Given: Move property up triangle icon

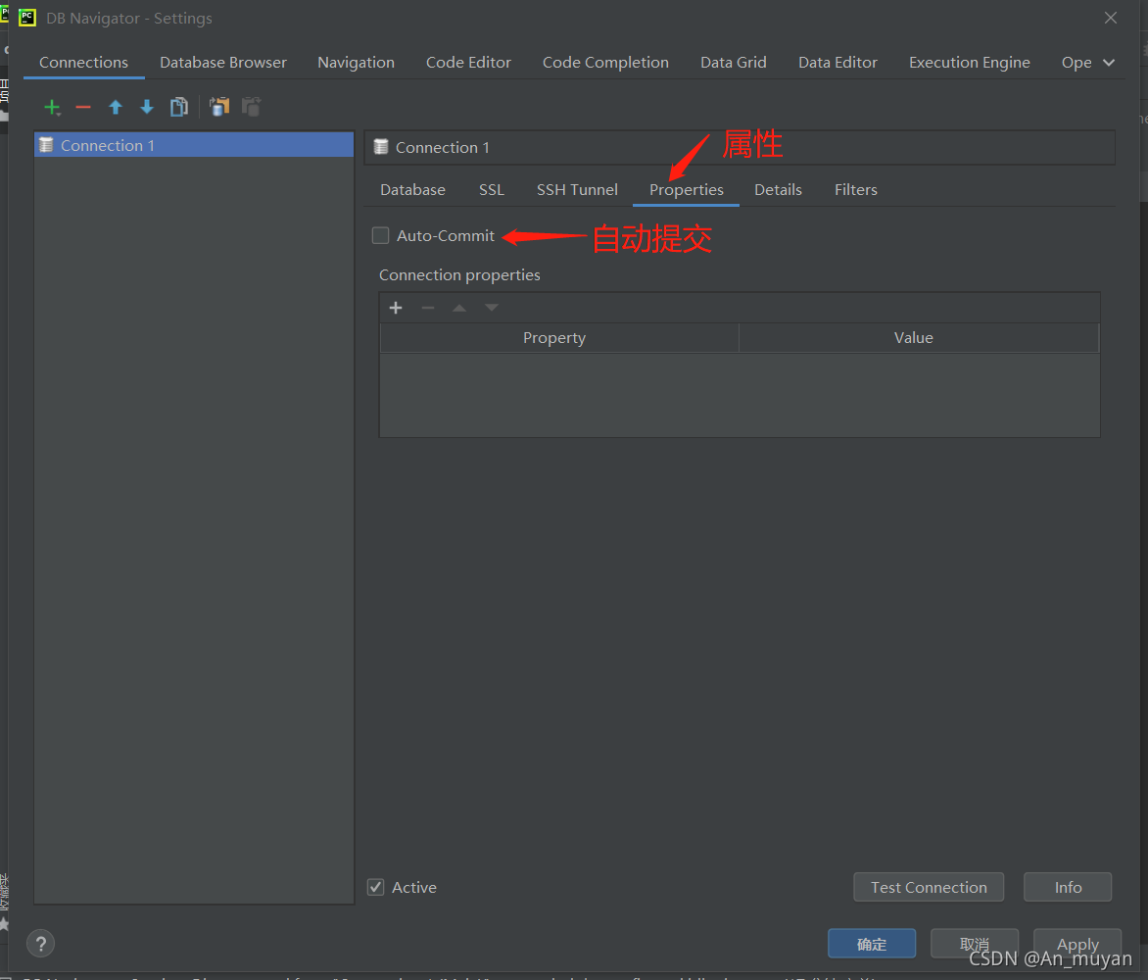Looking at the screenshot, I should tap(459, 308).
